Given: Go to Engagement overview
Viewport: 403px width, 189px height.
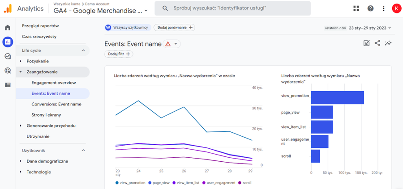Looking at the screenshot, I should tap(54, 83).
